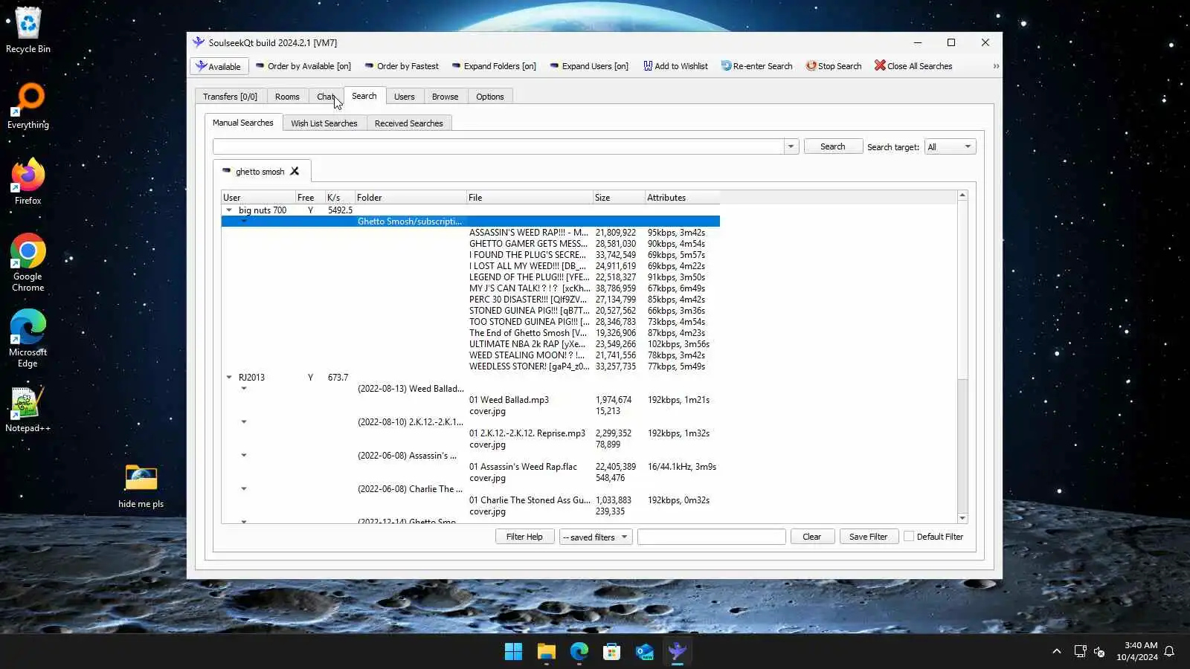Open the Windows Start menu
The height and width of the screenshot is (669, 1190).
pyautogui.click(x=513, y=652)
